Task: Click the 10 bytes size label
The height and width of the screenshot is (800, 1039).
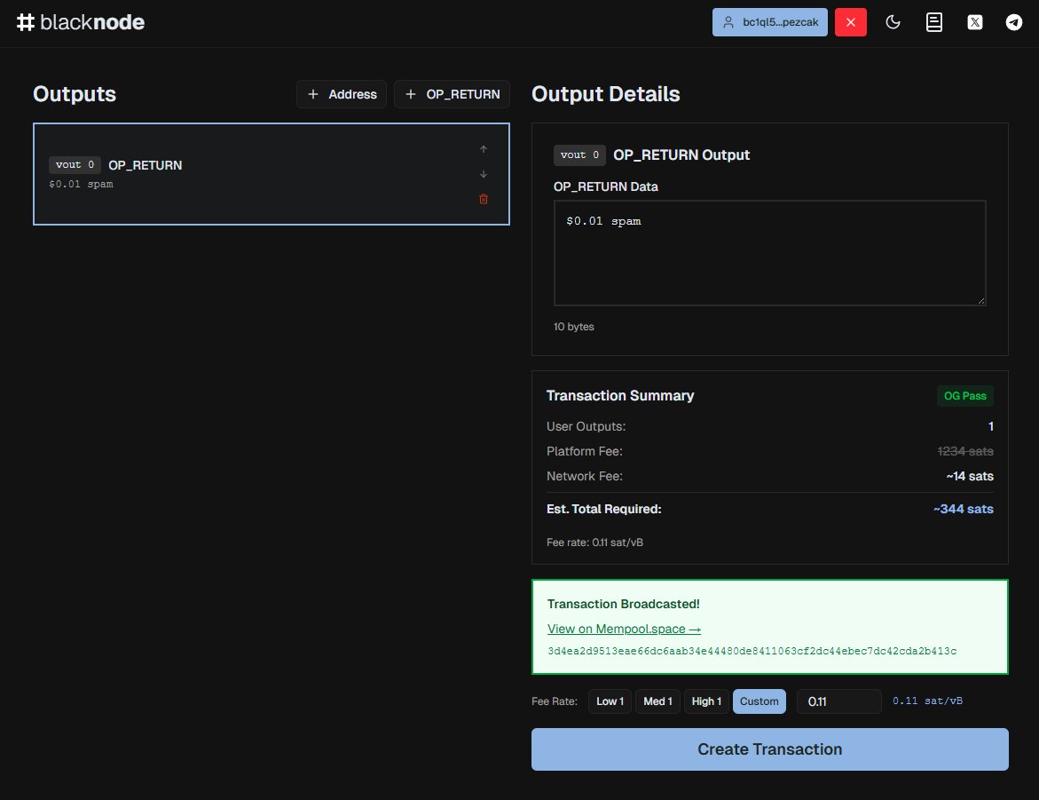Action: [x=574, y=327]
